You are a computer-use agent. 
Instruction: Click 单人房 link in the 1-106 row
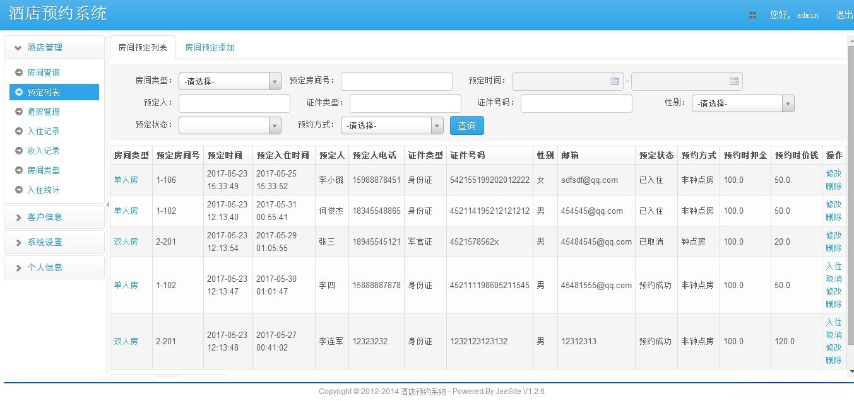tap(126, 180)
